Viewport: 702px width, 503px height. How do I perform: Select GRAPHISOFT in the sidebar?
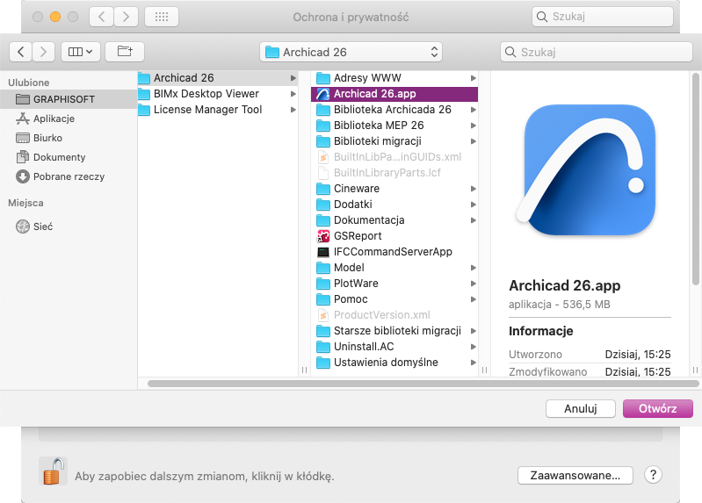point(68,99)
